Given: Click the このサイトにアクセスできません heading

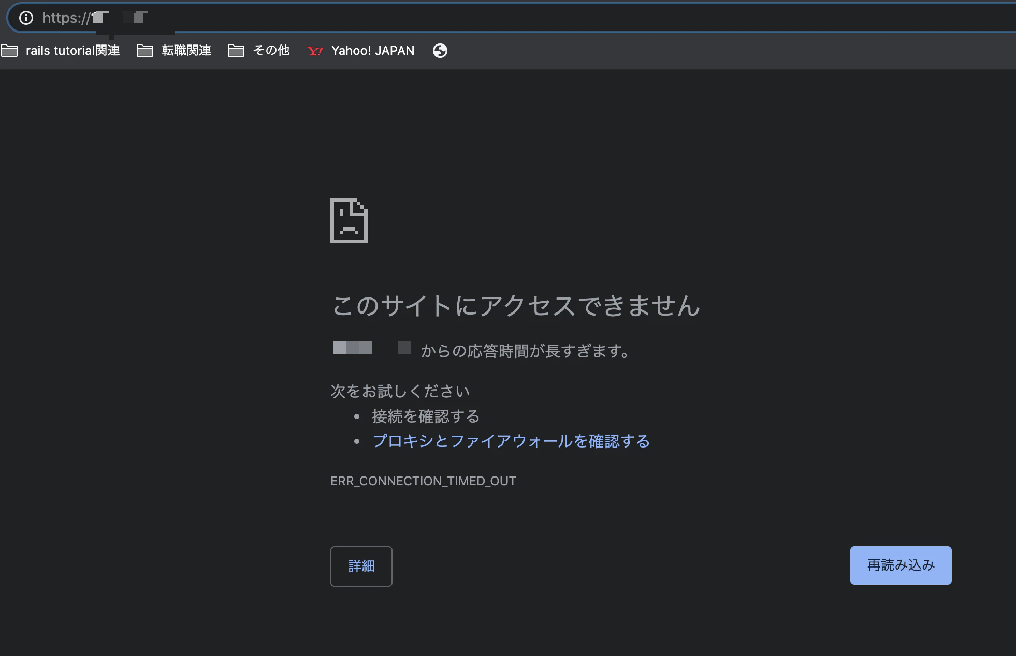Looking at the screenshot, I should (x=516, y=305).
